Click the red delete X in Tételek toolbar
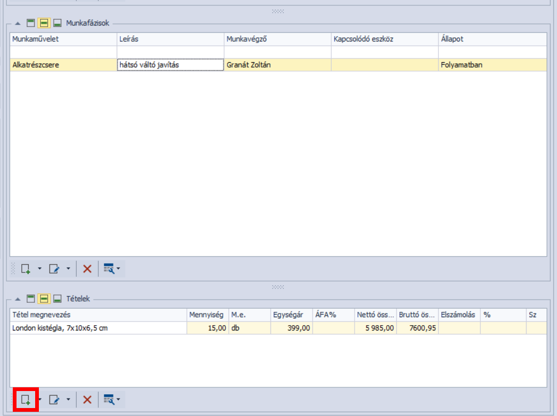The image size is (557, 416). (x=87, y=400)
